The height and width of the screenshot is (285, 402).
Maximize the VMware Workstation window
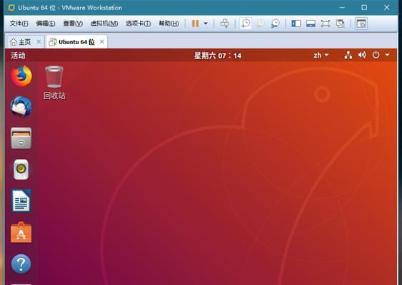tap(364, 8)
